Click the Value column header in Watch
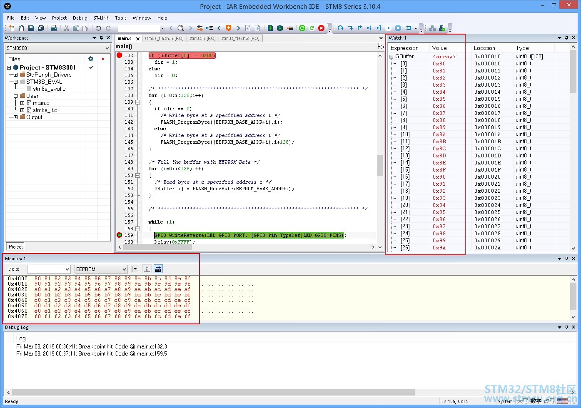 (x=450, y=48)
